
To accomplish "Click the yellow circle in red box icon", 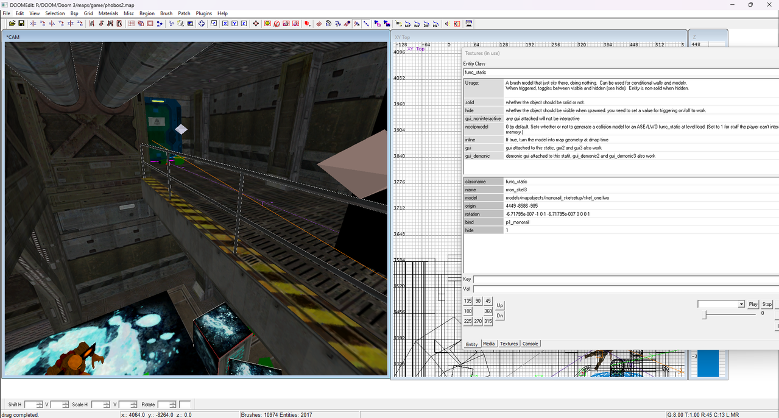I will click(267, 24).
